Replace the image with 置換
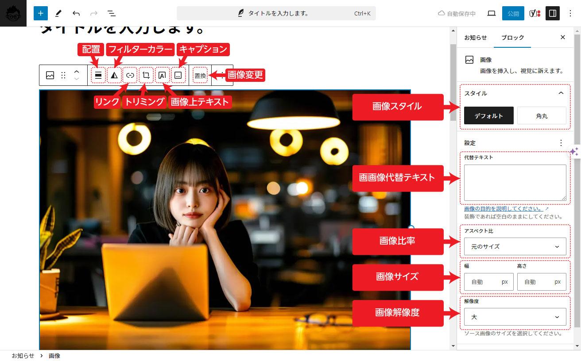Screen dimensions: 581x361 tap(200, 75)
